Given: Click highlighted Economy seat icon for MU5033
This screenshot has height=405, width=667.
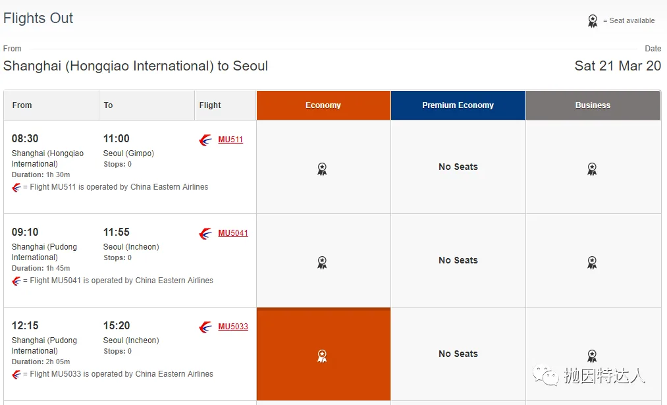Looking at the screenshot, I should 322,356.
